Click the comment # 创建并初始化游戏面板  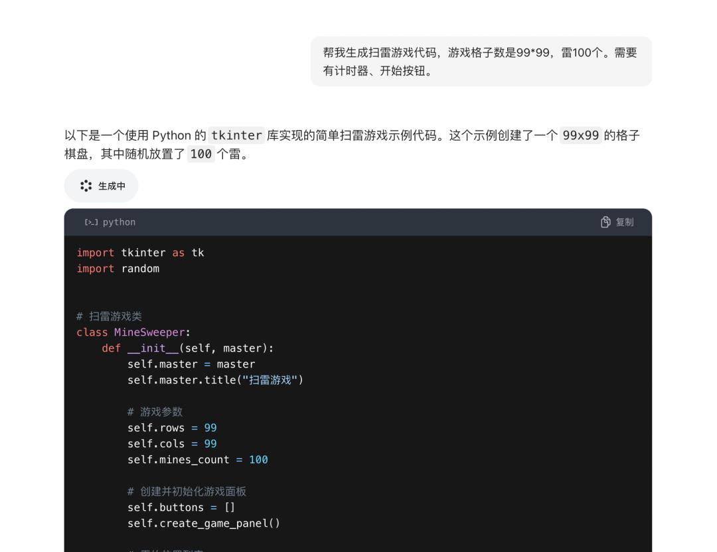coord(187,492)
